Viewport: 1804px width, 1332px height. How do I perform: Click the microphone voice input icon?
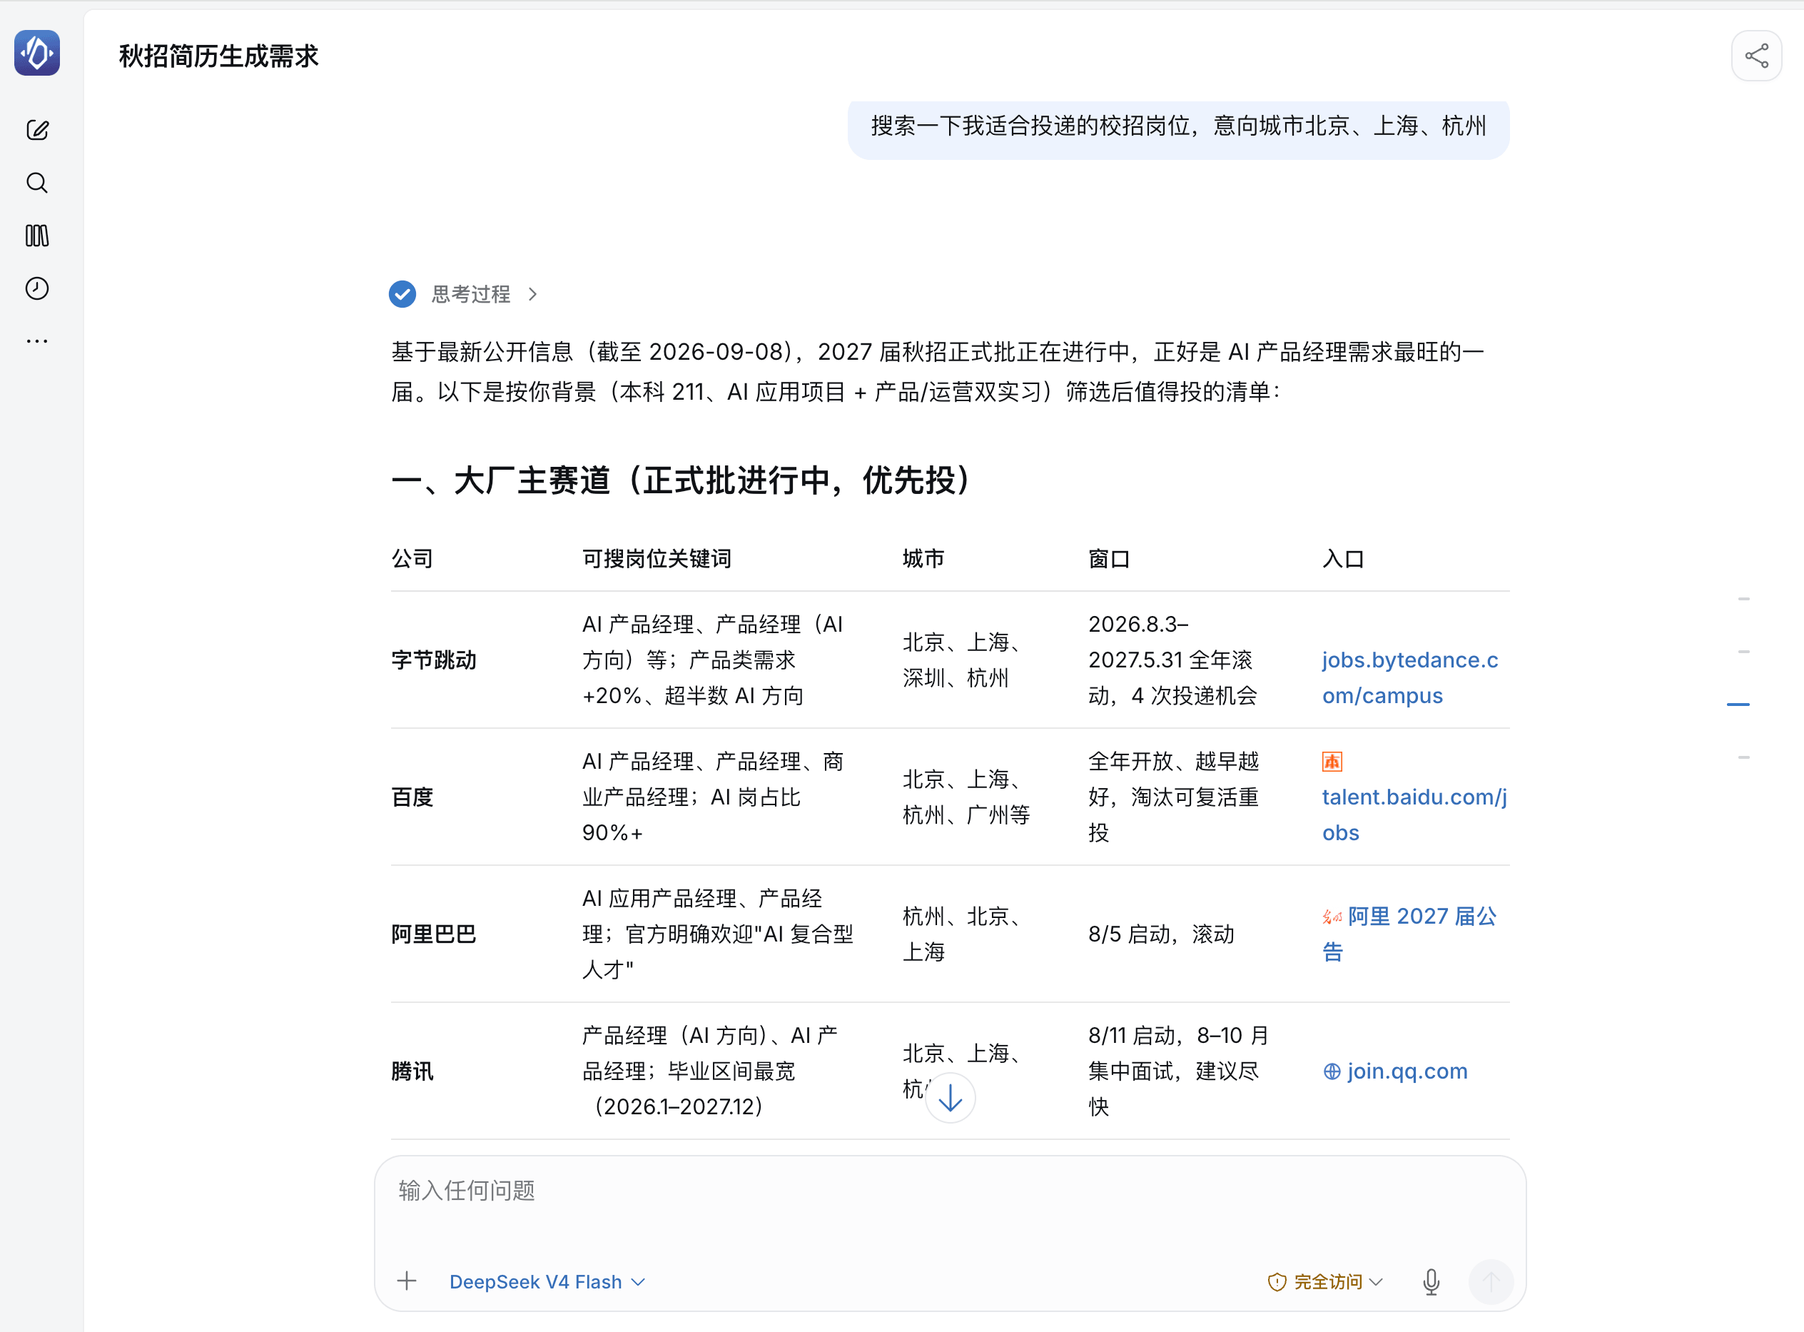click(1431, 1281)
